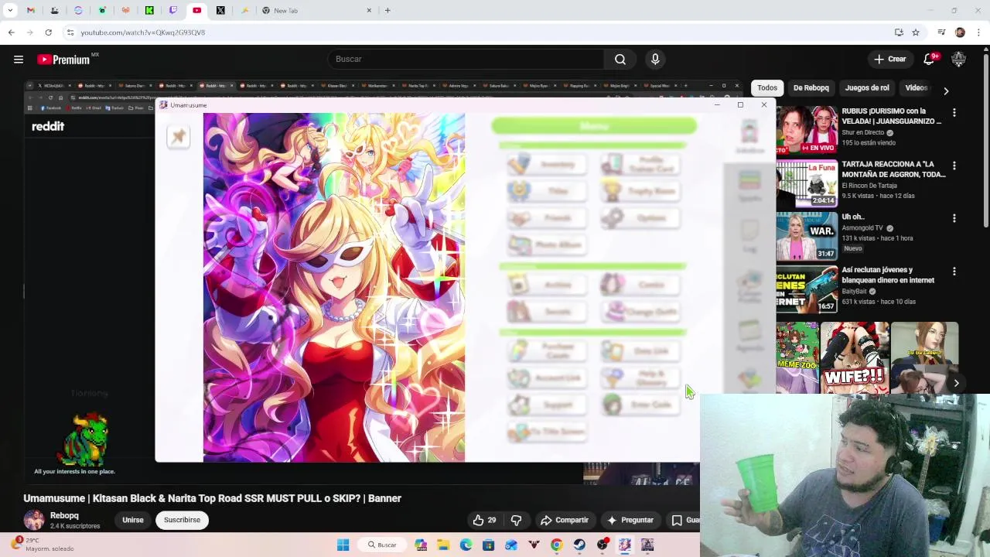Open the YouTube hamburger guide menu
This screenshot has height=557, width=990.
pos(19,59)
